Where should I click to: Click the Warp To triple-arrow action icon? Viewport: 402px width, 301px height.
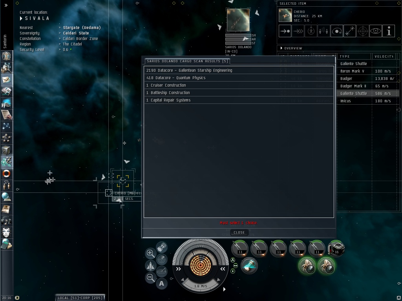click(x=298, y=31)
